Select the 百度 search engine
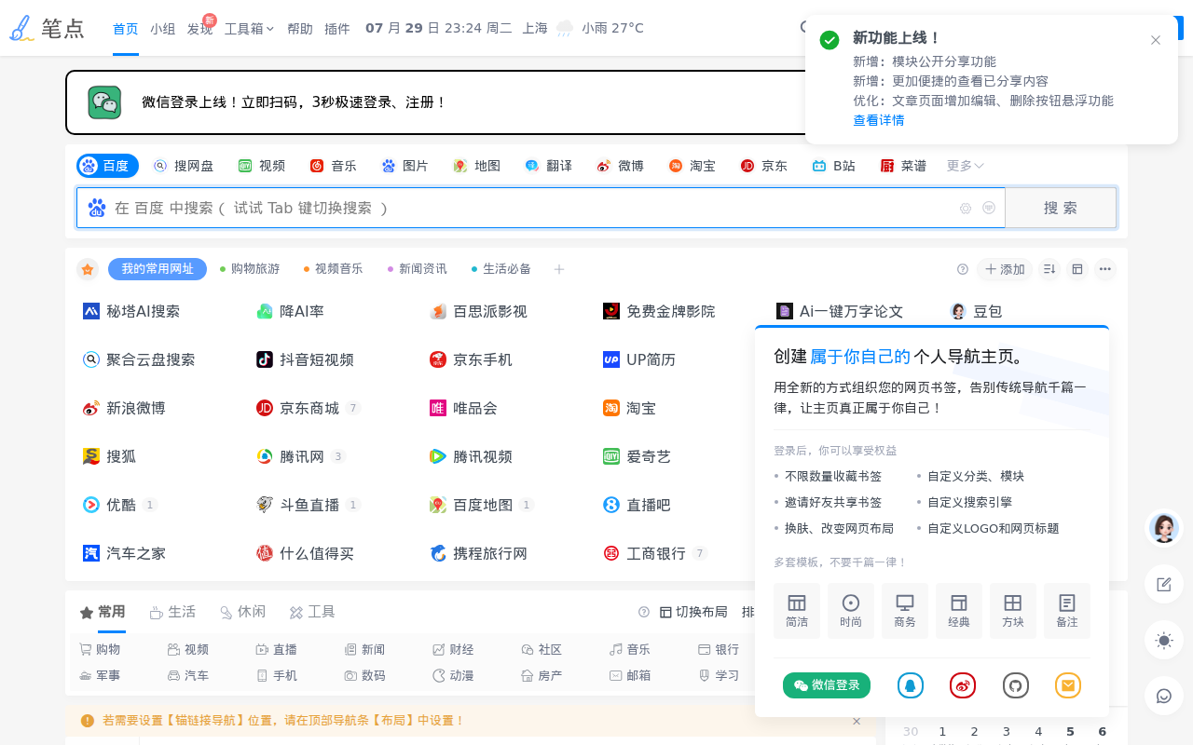This screenshot has height=745, width=1193. (107, 166)
